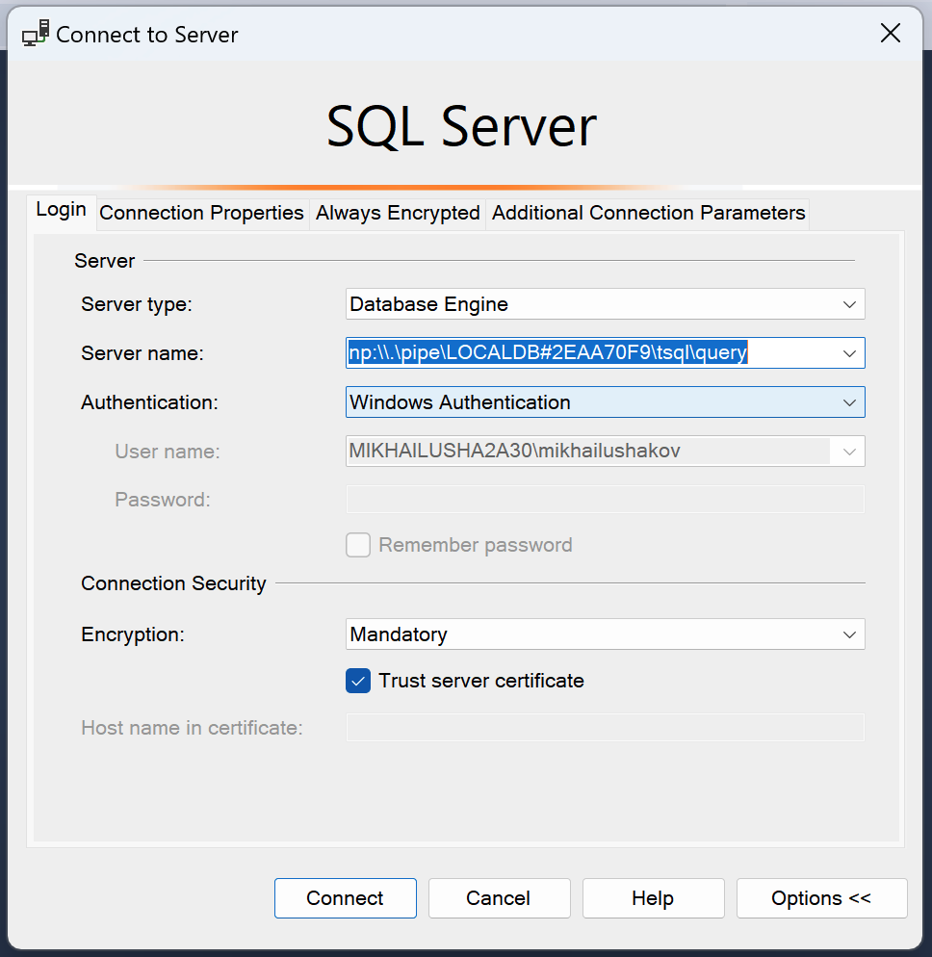Click the Password input field
Image resolution: width=932 pixels, height=957 pixels.
(605, 500)
